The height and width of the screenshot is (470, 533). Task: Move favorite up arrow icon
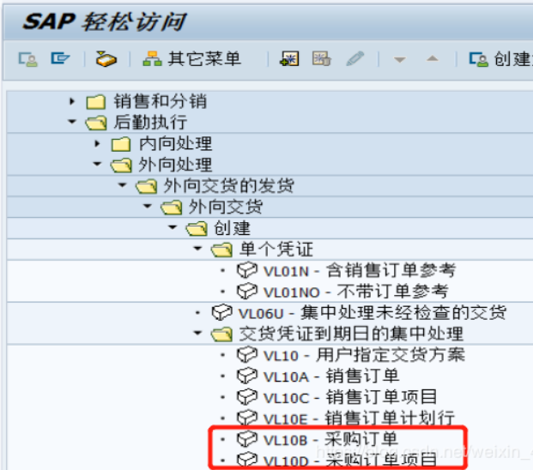pos(433,58)
